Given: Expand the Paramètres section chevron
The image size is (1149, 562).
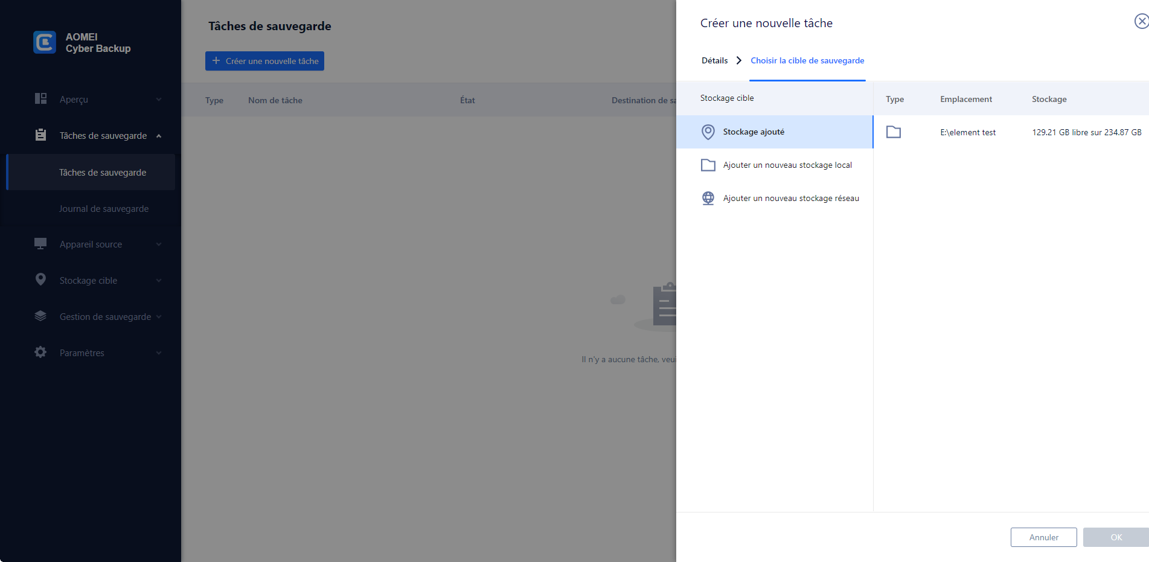Looking at the screenshot, I should [159, 353].
